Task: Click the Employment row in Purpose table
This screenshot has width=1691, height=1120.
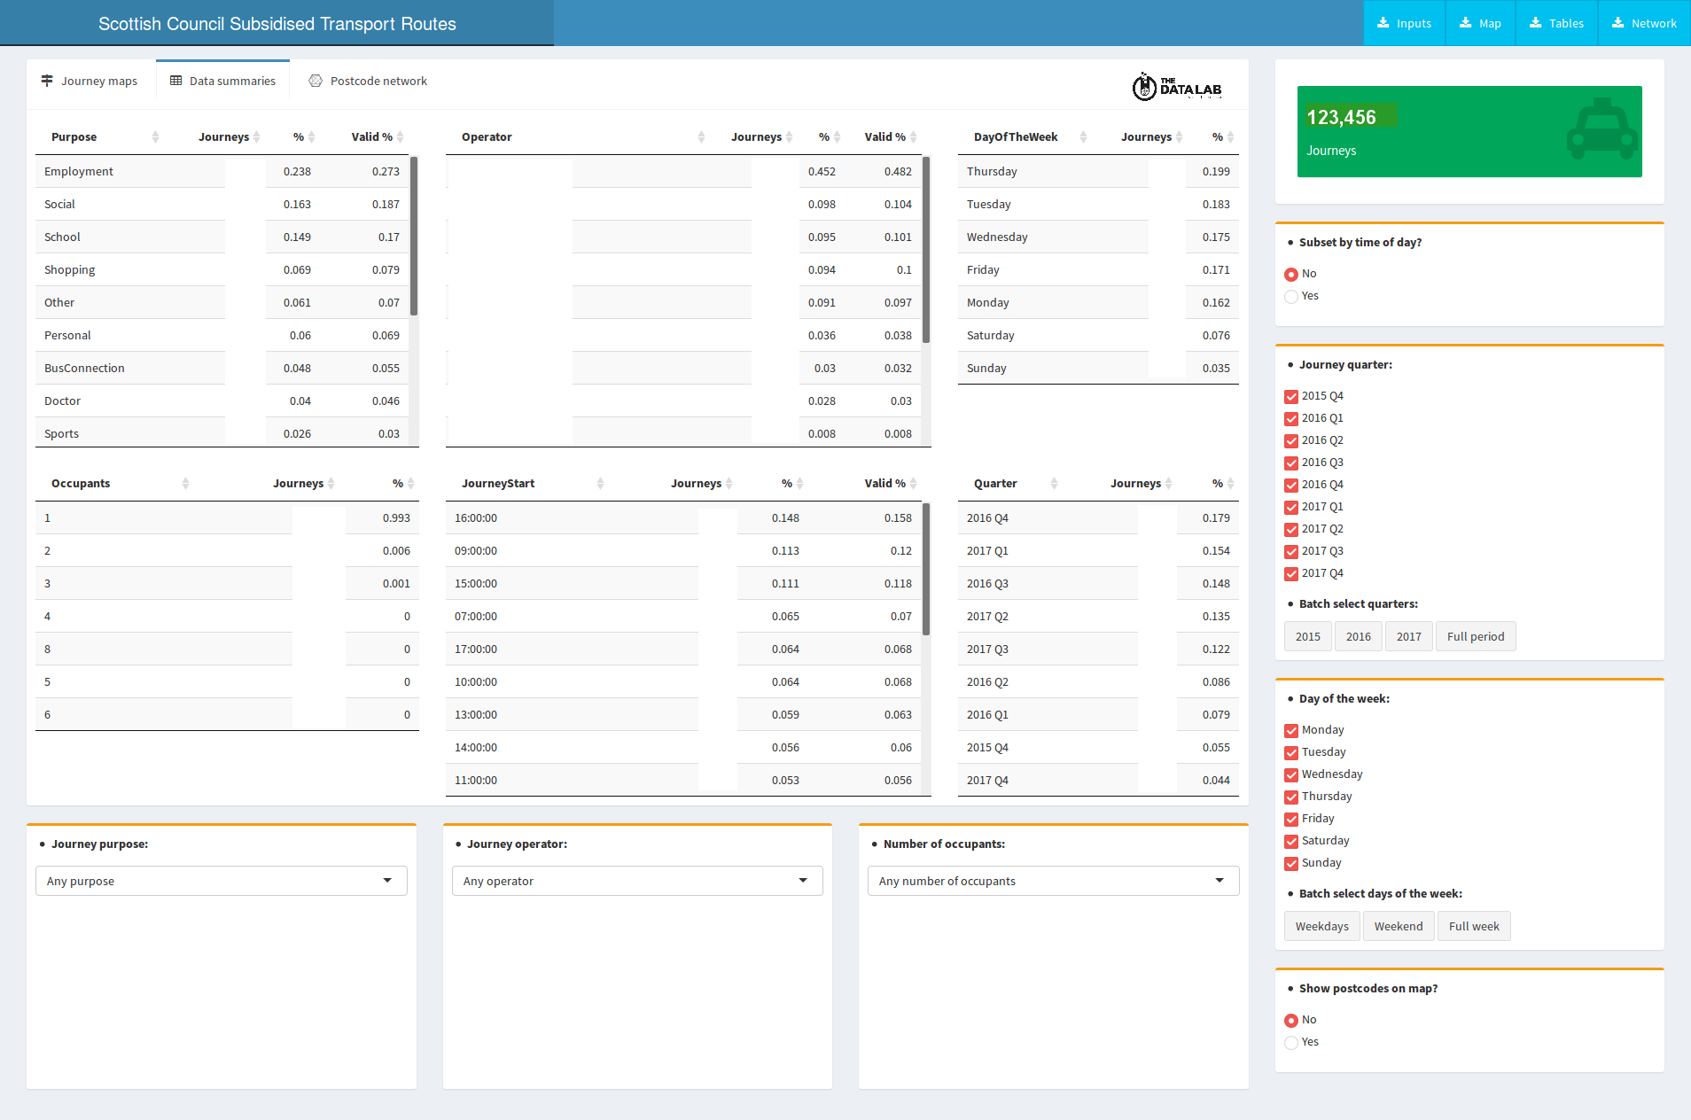Action: [222, 171]
